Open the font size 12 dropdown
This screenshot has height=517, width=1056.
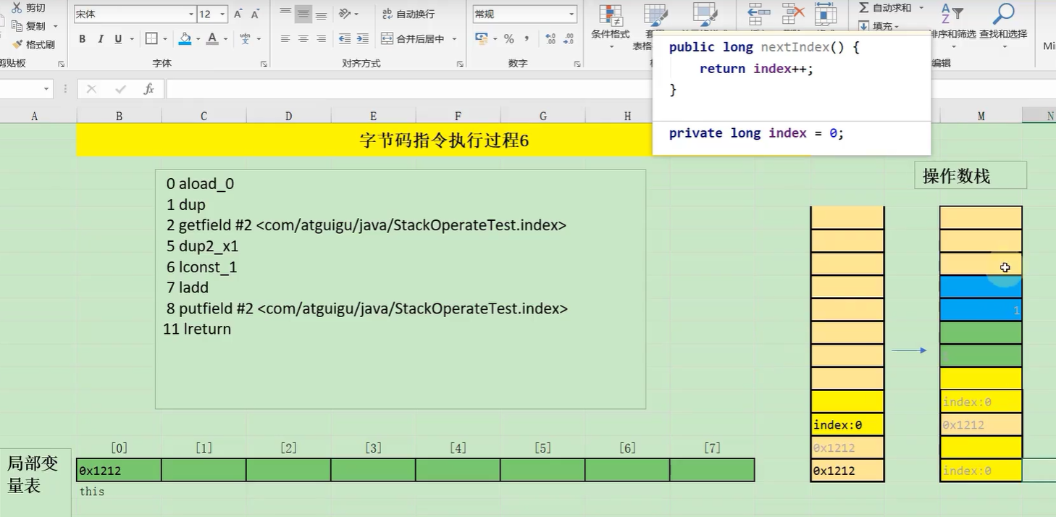(222, 14)
